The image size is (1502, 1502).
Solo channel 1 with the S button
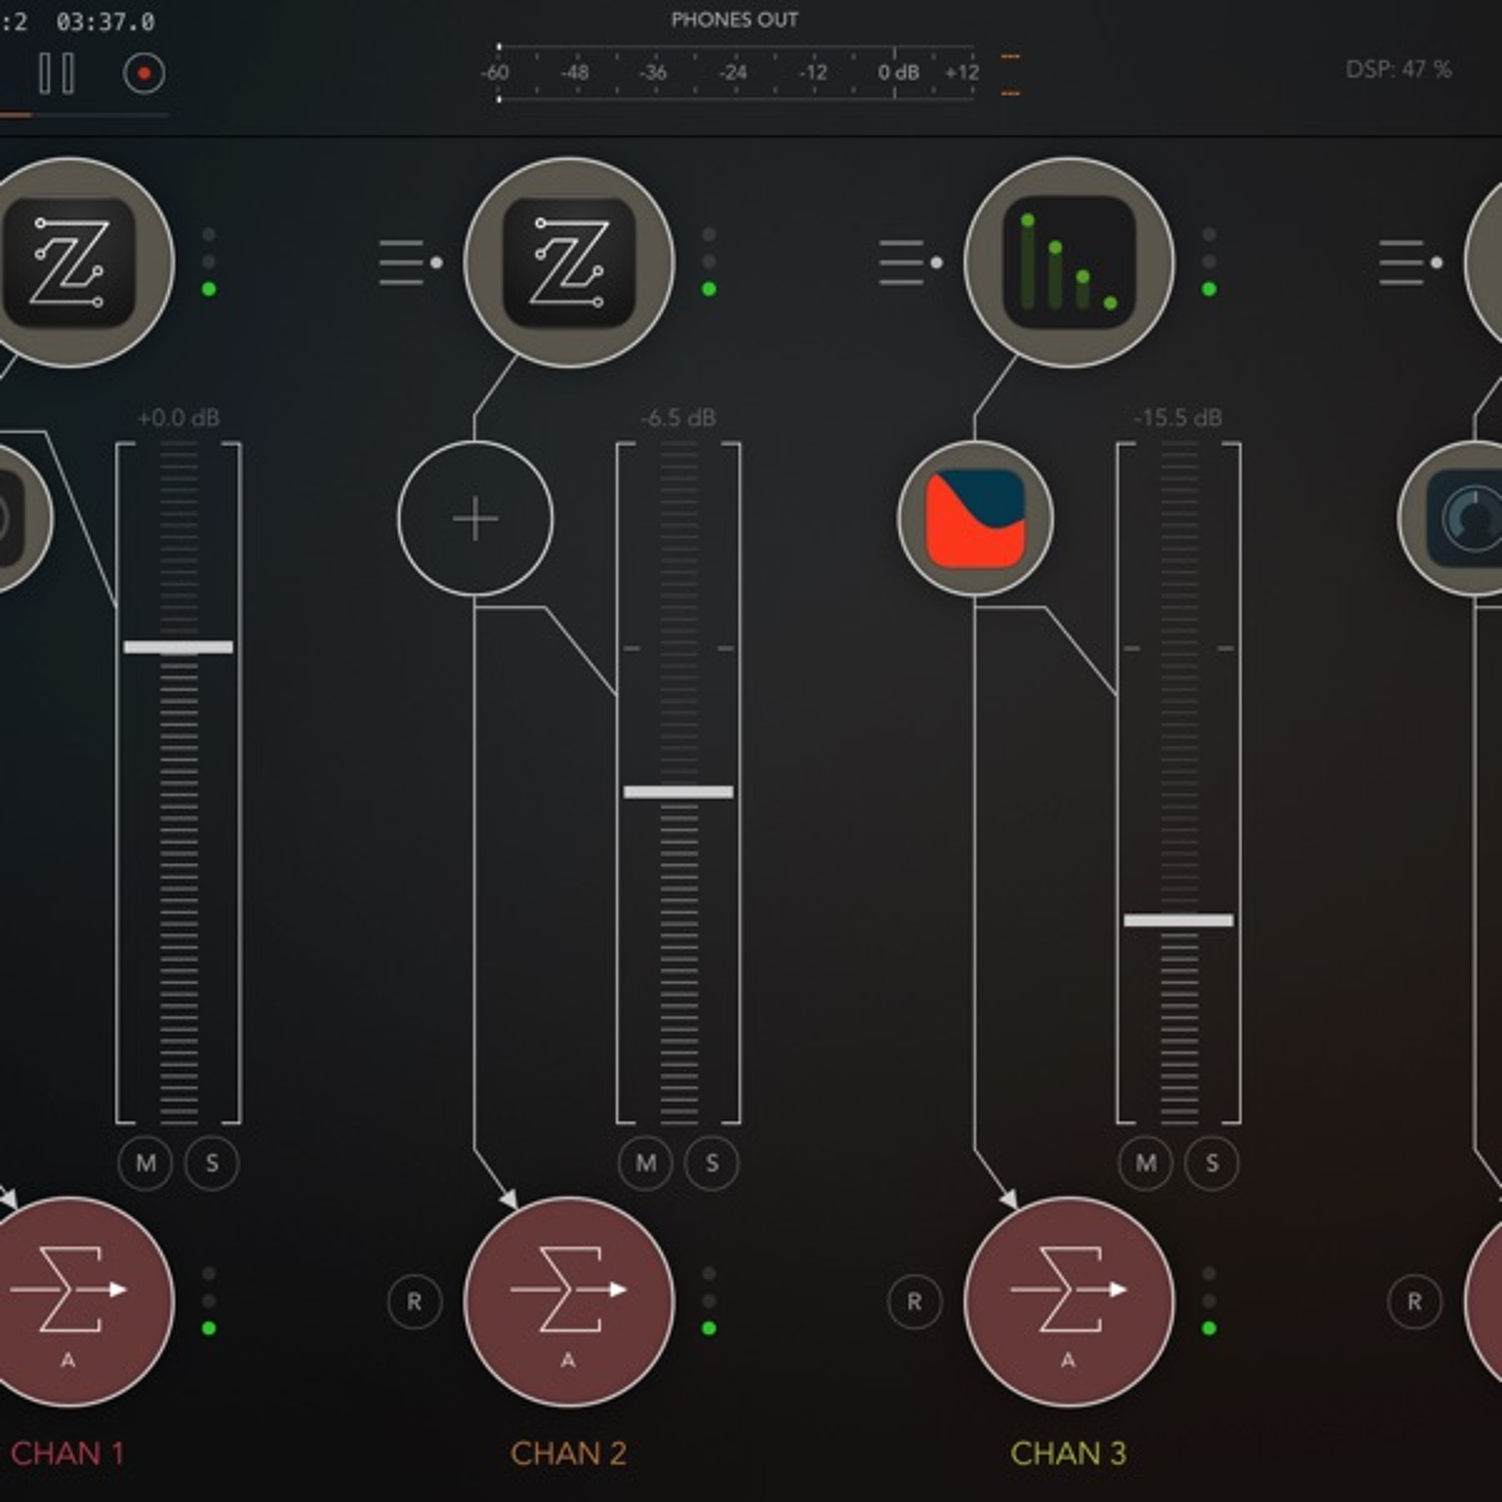pyautogui.click(x=211, y=1163)
